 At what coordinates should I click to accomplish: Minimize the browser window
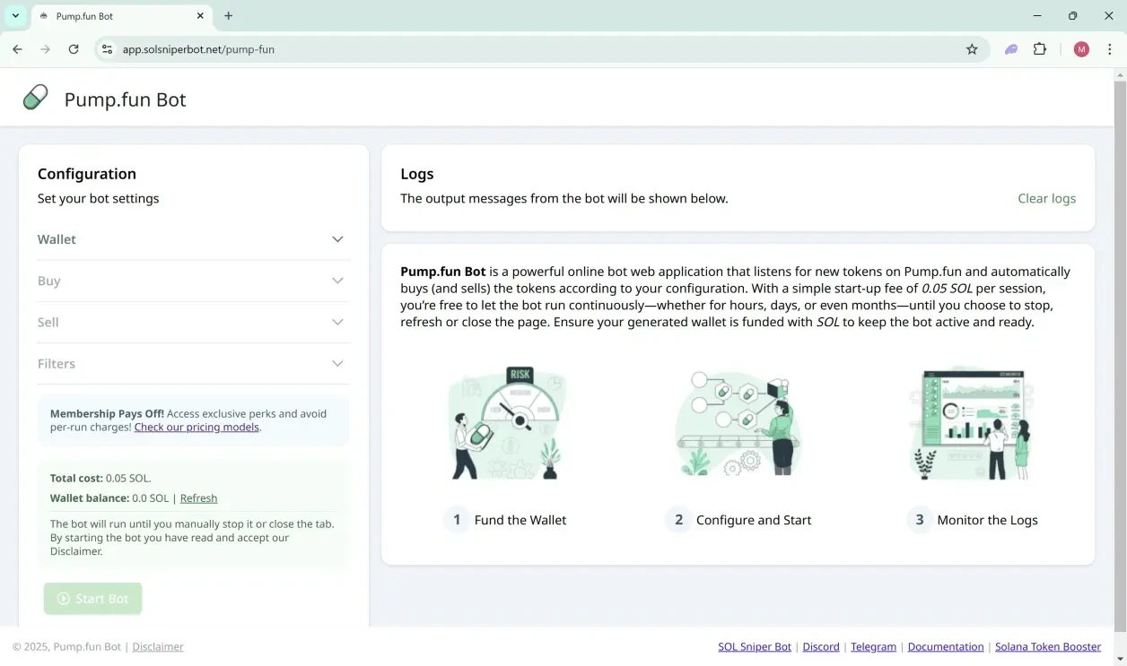tap(1037, 16)
